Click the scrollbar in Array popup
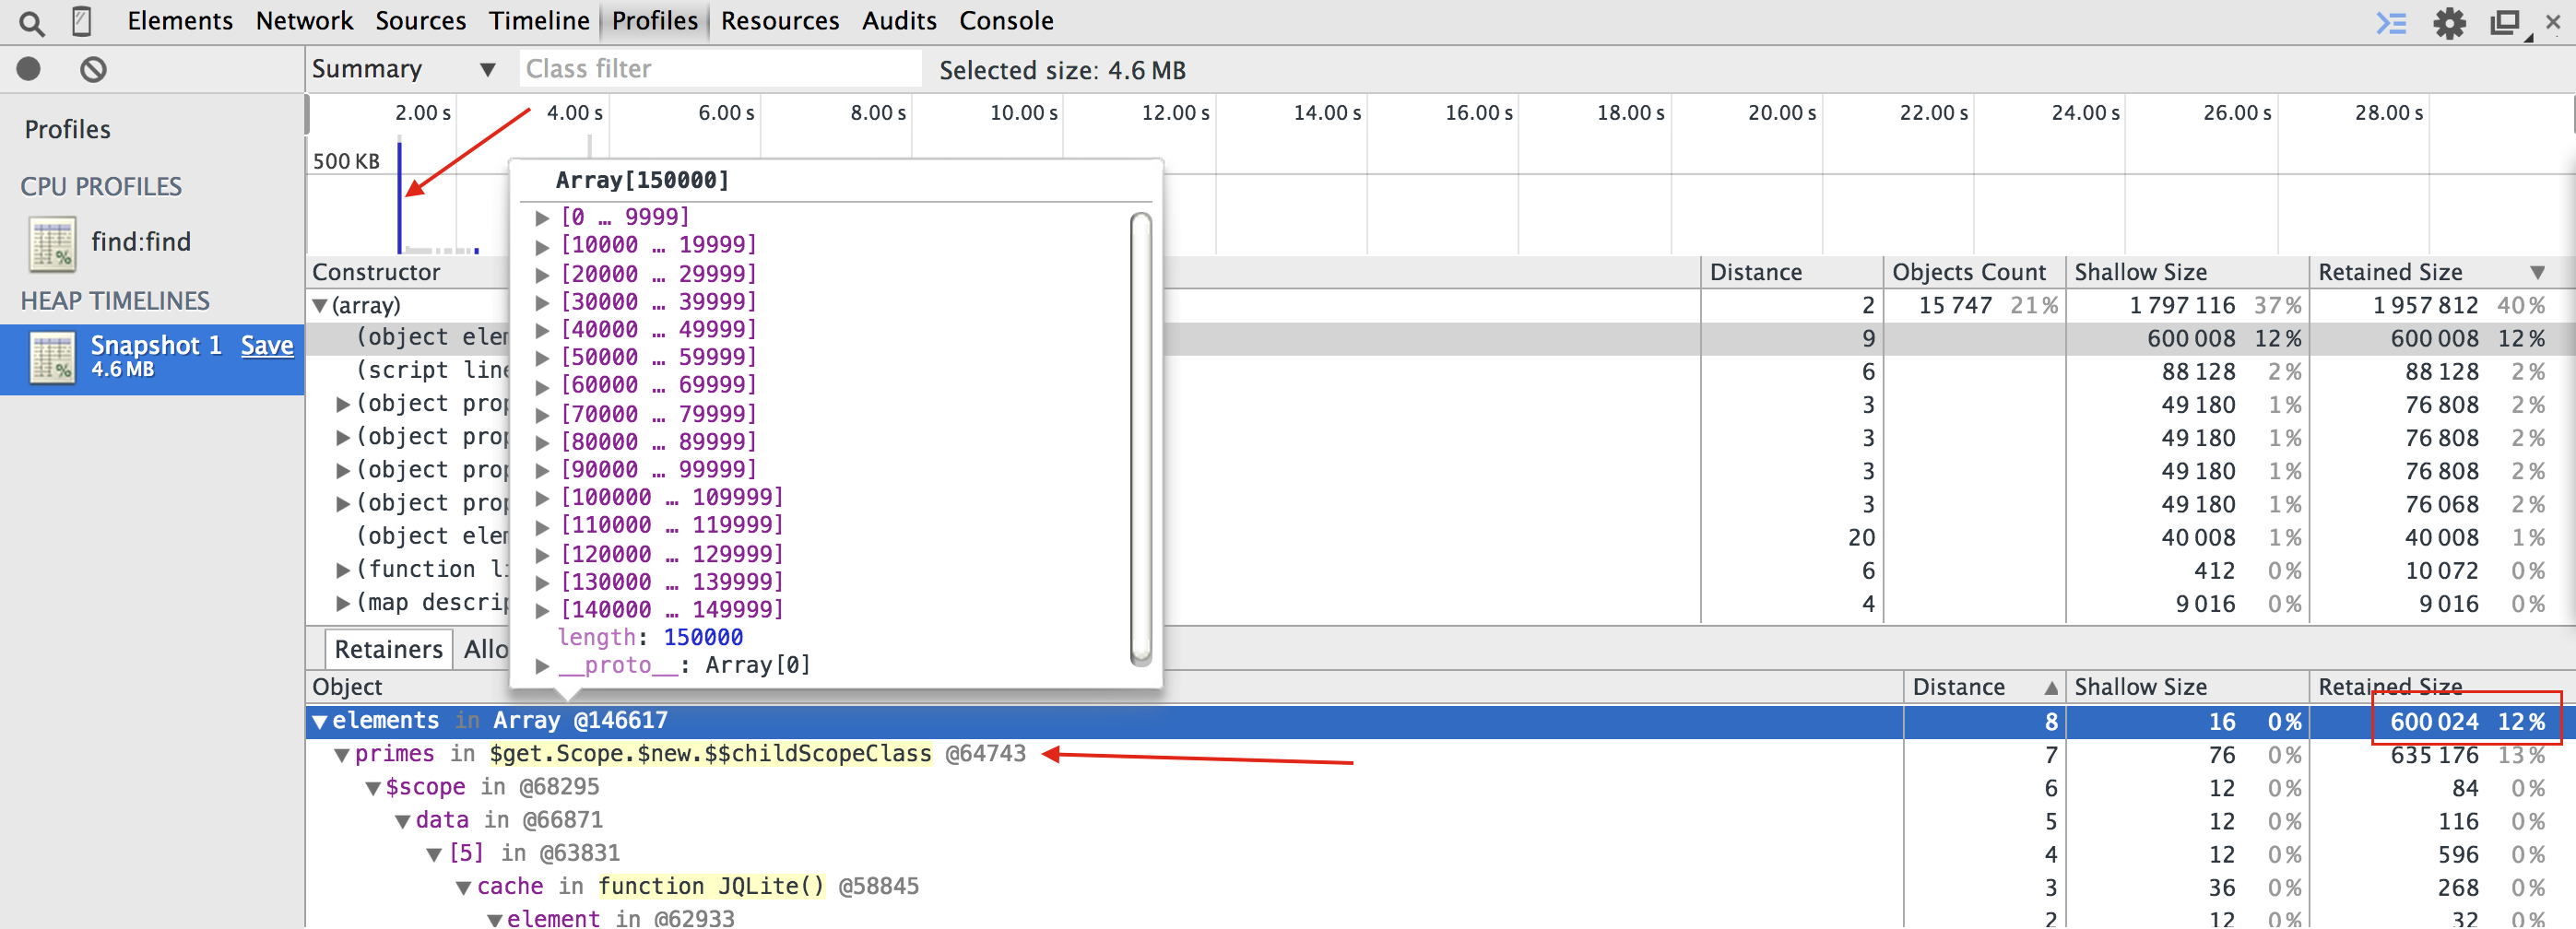The width and height of the screenshot is (2576, 929). [x=1140, y=438]
